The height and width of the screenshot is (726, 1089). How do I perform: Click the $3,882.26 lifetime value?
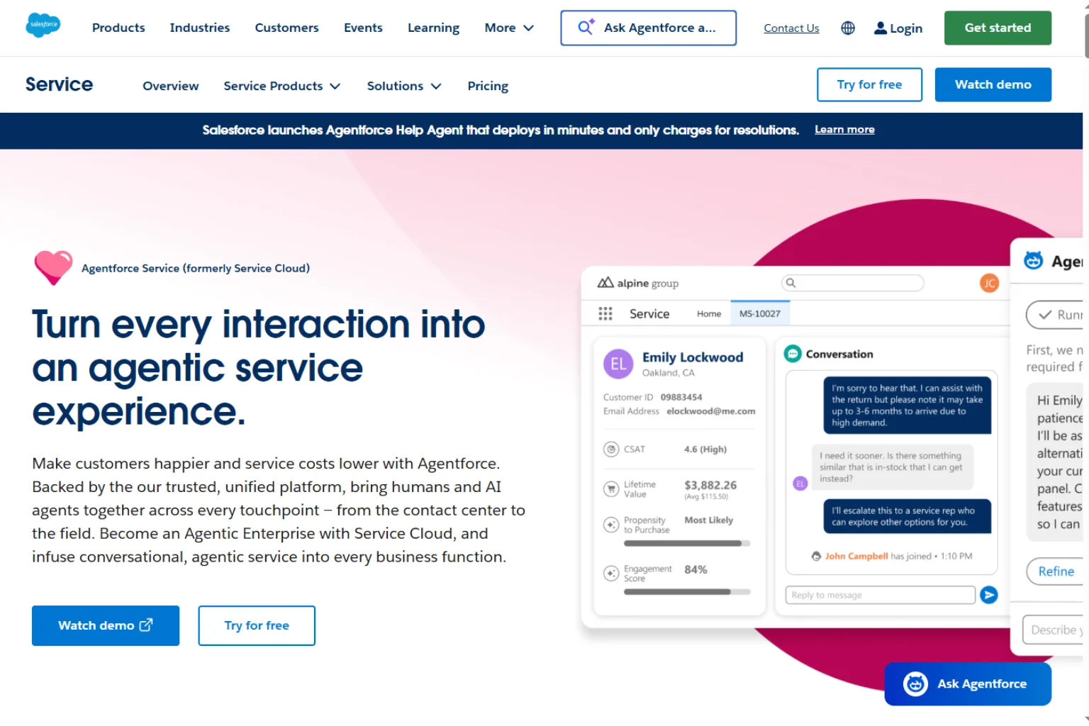(x=710, y=485)
